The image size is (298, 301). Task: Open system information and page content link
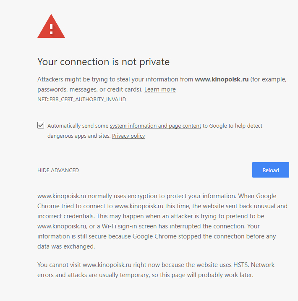coord(155,126)
